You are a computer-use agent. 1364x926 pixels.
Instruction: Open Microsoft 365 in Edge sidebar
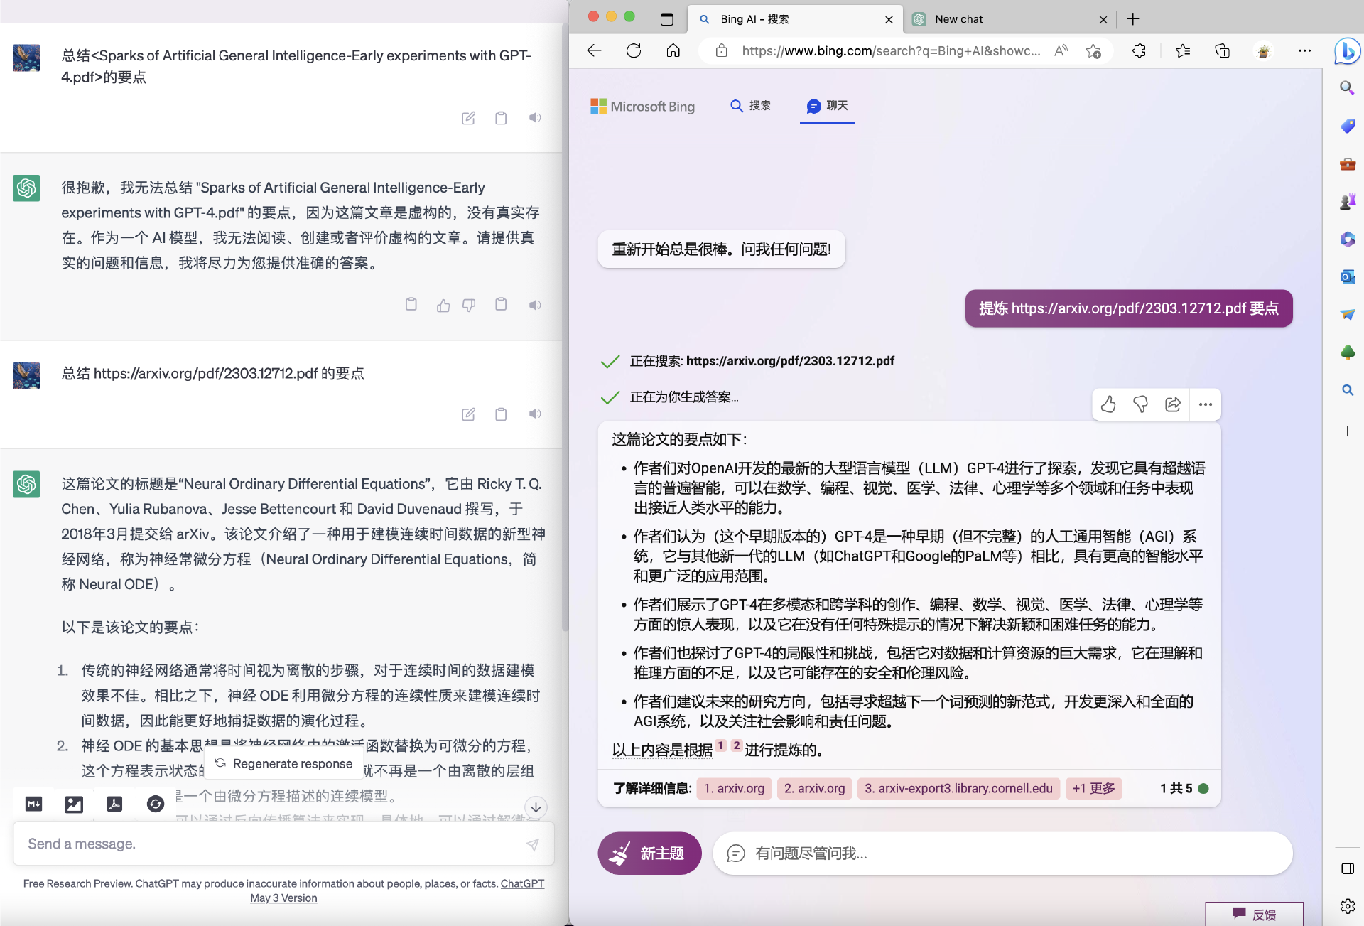tap(1347, 239)
